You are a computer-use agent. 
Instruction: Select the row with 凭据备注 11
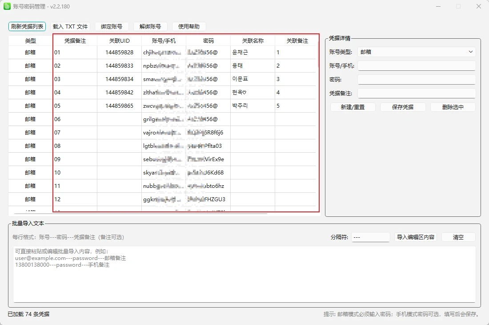pos(162,186)
